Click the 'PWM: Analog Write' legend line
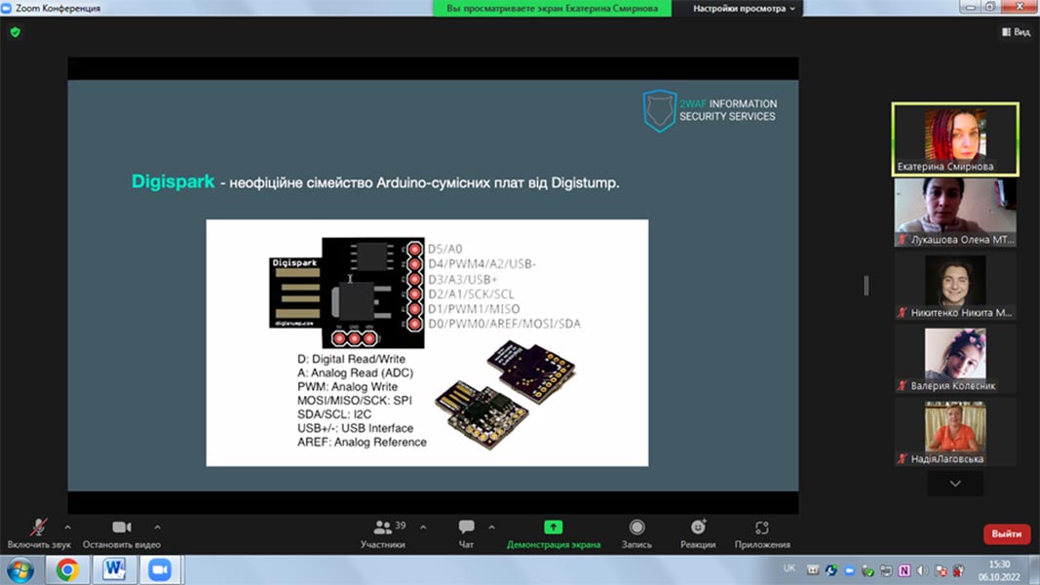This screenshot has height=585, width=1040. [x=348, y=387]
